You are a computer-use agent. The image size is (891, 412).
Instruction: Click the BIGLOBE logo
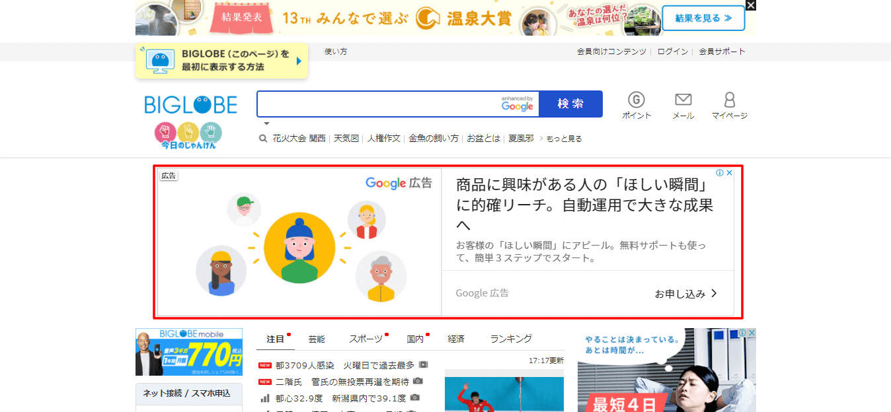[x=190, y=104]
